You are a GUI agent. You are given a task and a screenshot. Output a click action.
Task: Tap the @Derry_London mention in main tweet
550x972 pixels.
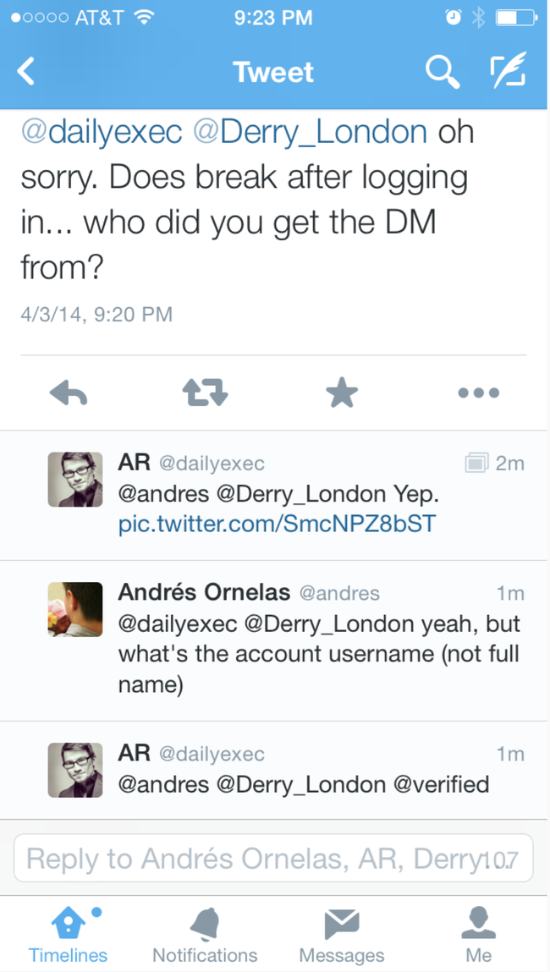(x=310, y=133)
